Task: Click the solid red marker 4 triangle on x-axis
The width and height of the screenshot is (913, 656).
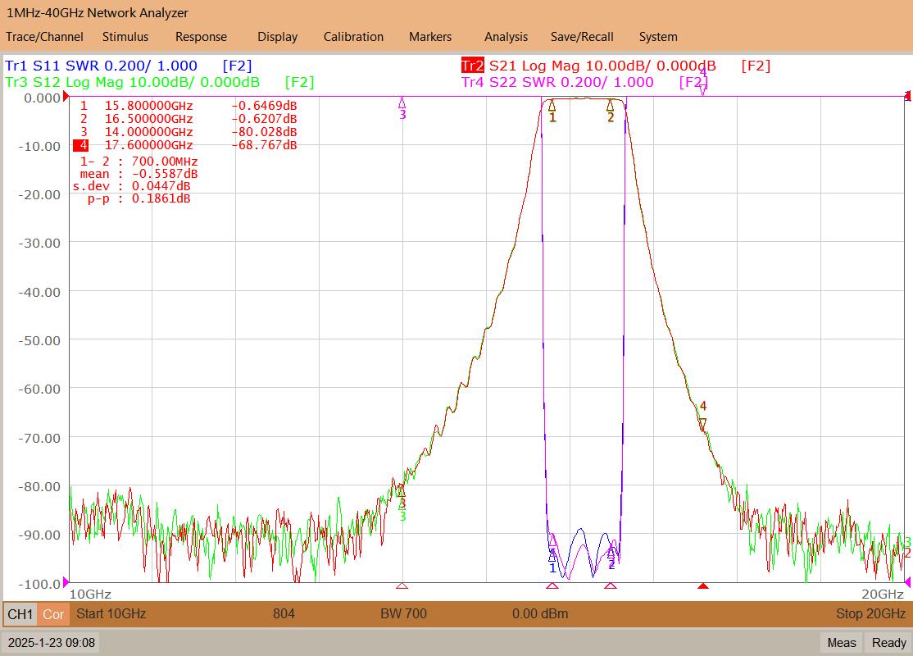Action: 703,585
